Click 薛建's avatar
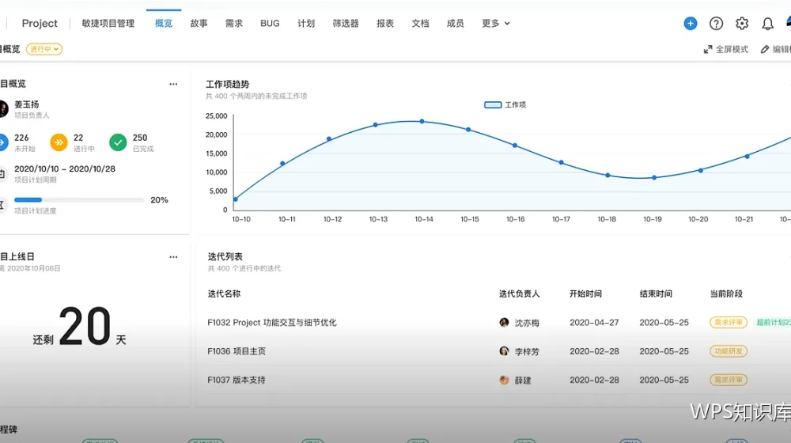791x443 pixels. (504, 380)
